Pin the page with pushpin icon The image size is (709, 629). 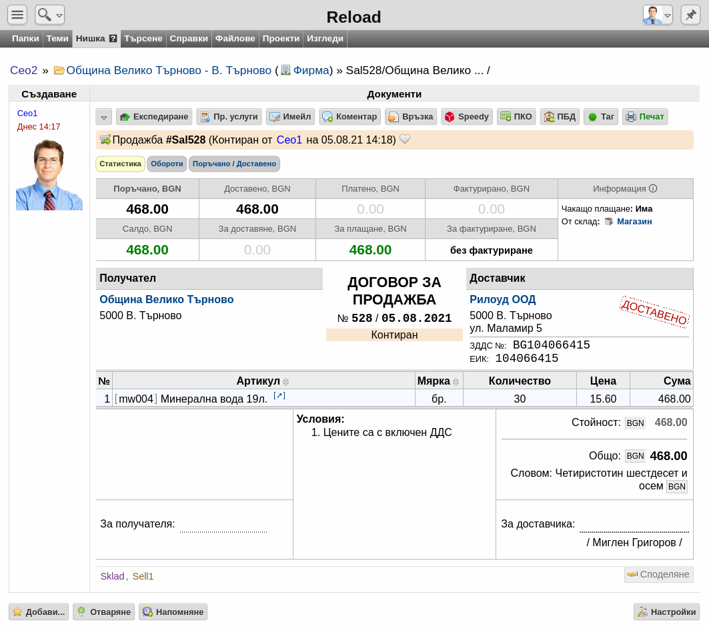[690, 15]
